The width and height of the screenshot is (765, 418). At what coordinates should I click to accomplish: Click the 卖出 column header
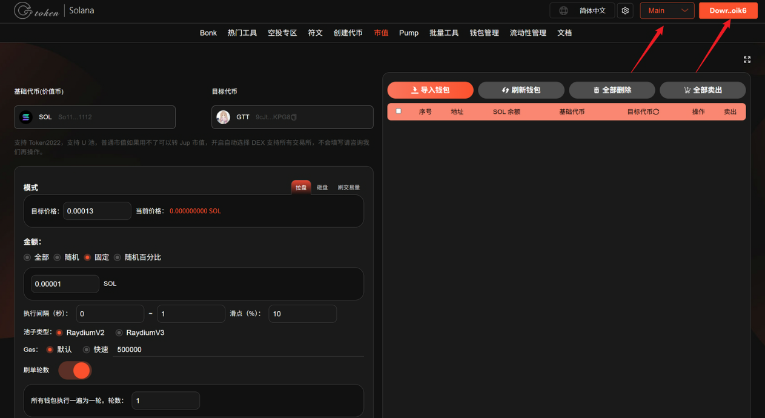[730, 111]
